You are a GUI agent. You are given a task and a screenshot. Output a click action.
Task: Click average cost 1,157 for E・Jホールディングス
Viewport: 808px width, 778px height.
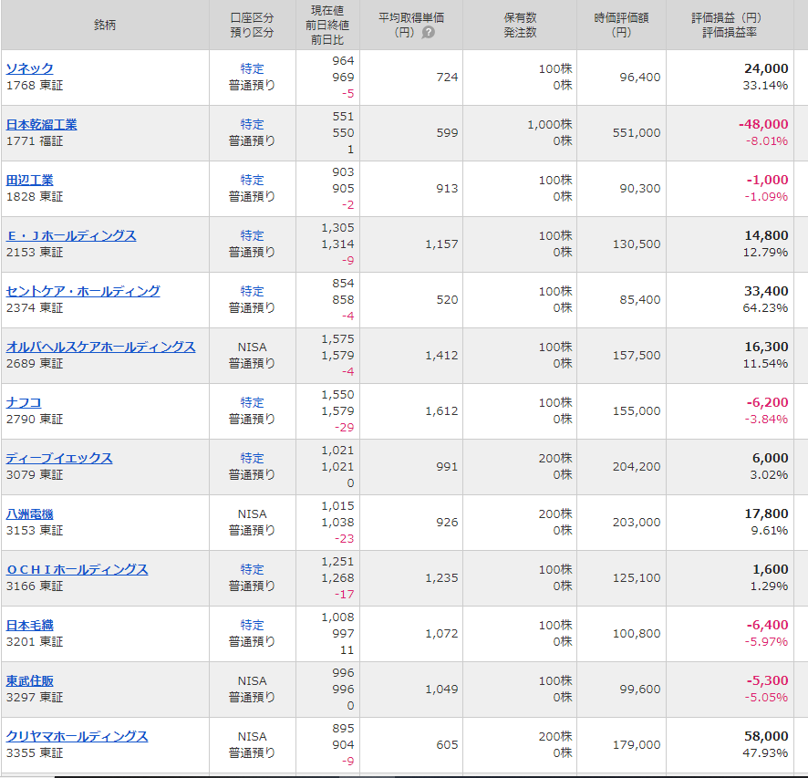441,244
